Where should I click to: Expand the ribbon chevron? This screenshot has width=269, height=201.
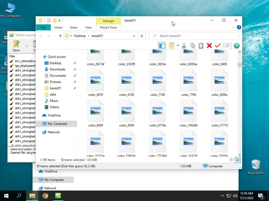pos(233,27)
